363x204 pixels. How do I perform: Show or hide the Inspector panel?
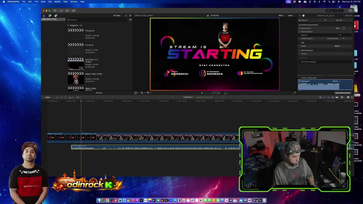[341, 11]
